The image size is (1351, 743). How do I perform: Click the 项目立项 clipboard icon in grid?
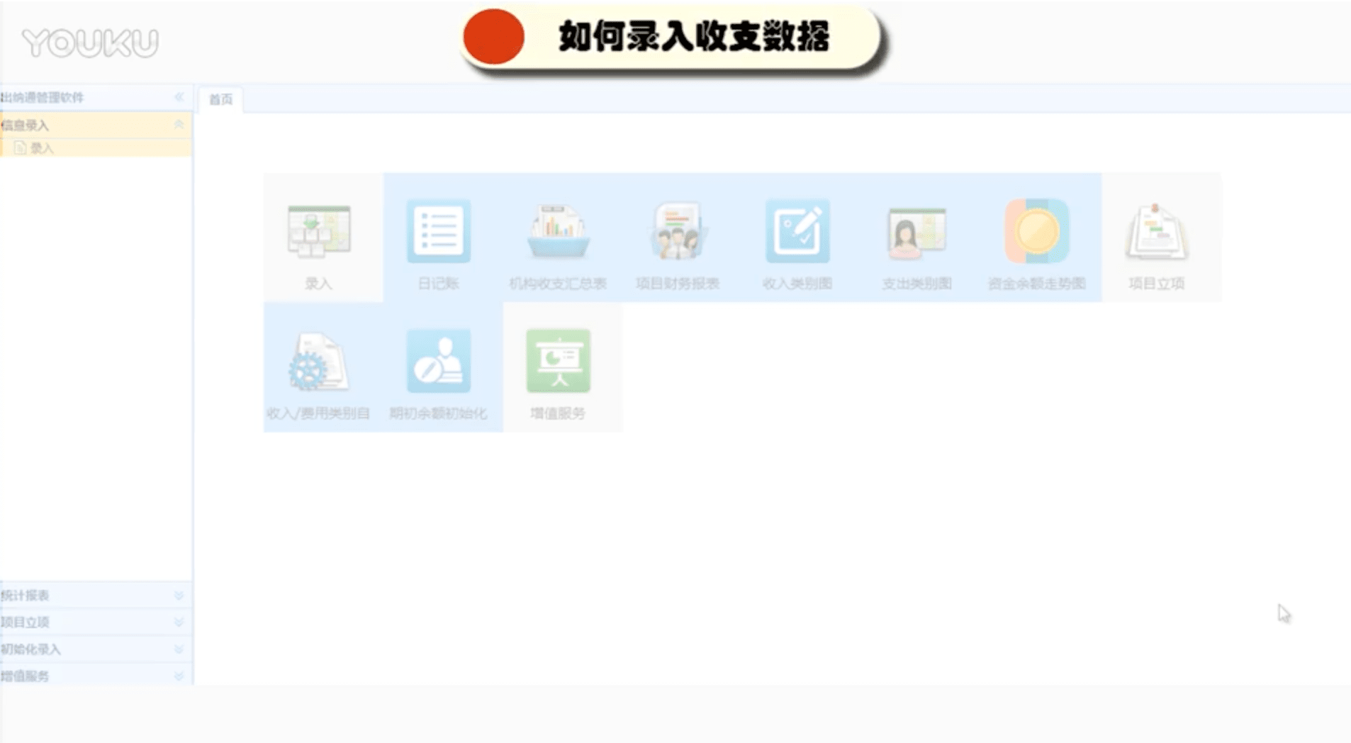coord(1156,232)
